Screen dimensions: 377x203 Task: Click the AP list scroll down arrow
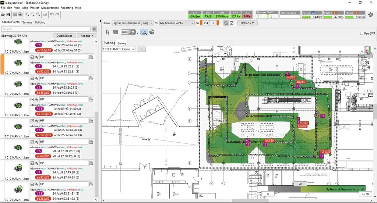pyautogui.click(x=96, y=200)
